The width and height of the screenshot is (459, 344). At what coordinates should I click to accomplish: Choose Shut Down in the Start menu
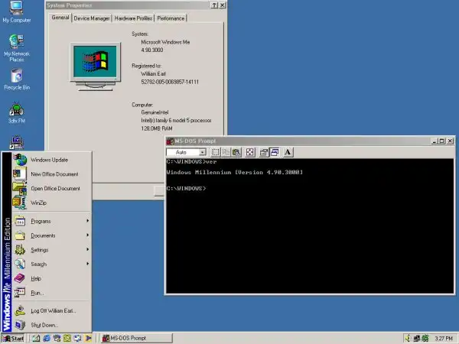click(44, 325)
